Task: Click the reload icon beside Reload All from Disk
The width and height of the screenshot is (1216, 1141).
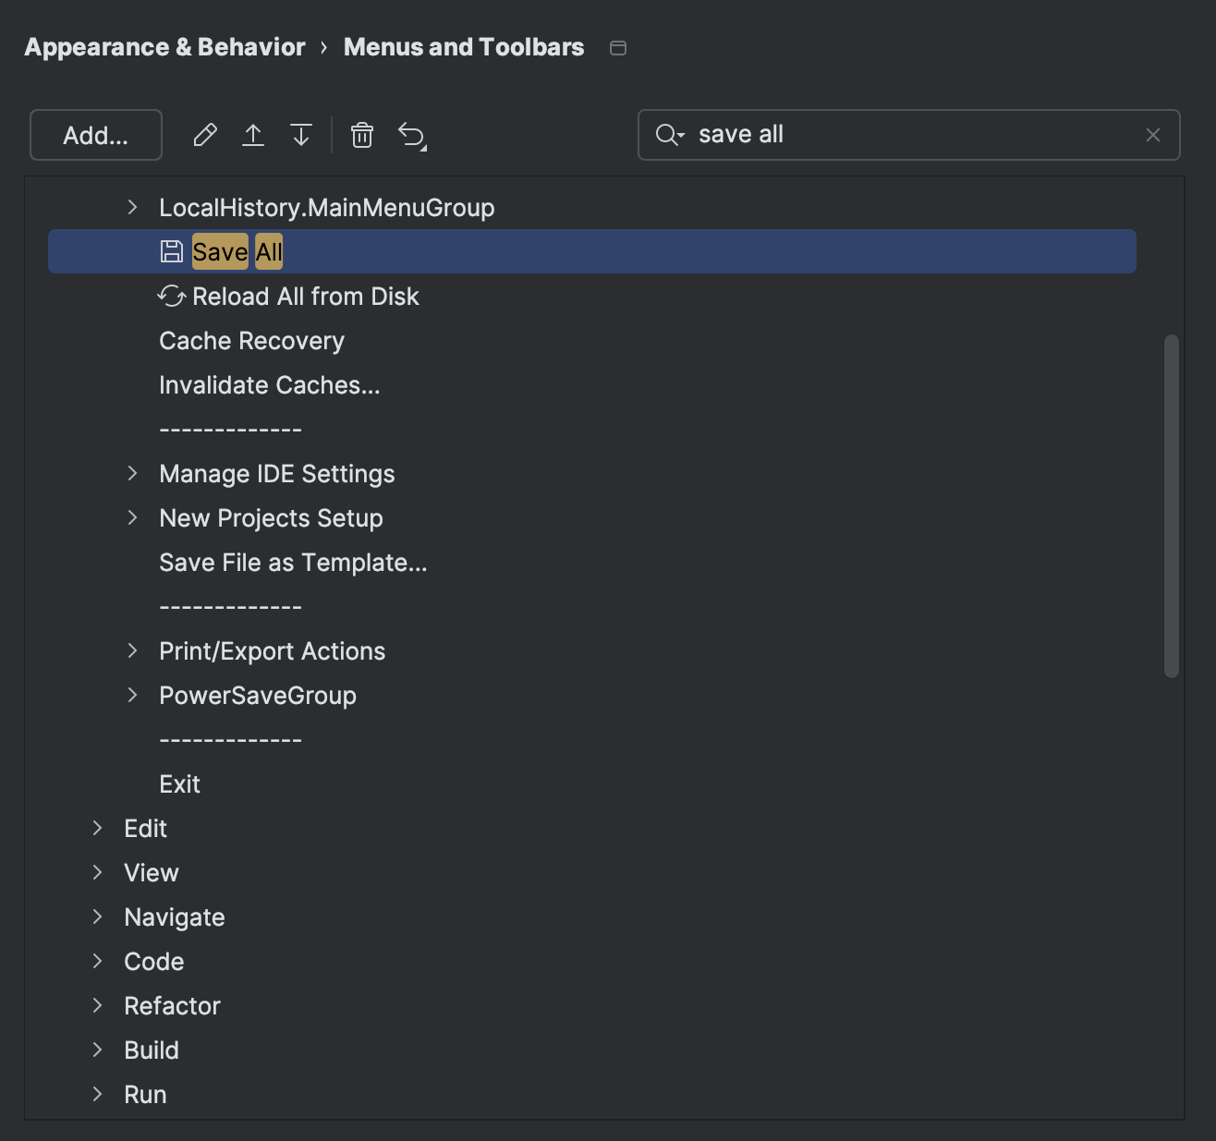Action: 171,296
